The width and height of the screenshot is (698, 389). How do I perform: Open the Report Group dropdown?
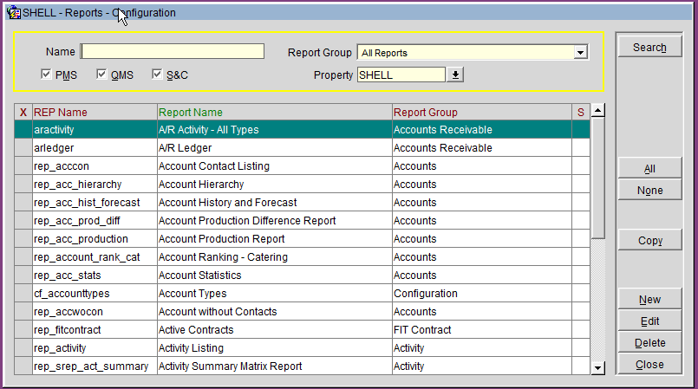click(581, 53)
